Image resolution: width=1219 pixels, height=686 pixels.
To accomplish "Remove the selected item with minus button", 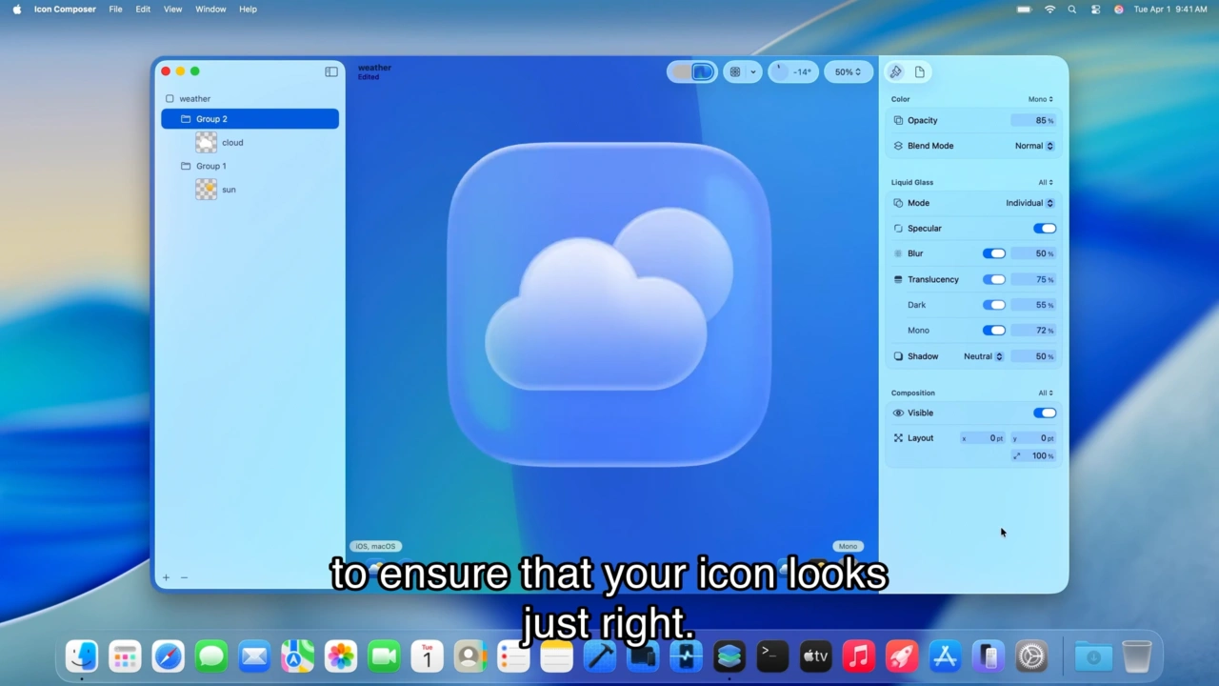I will (x=184, y=577).
